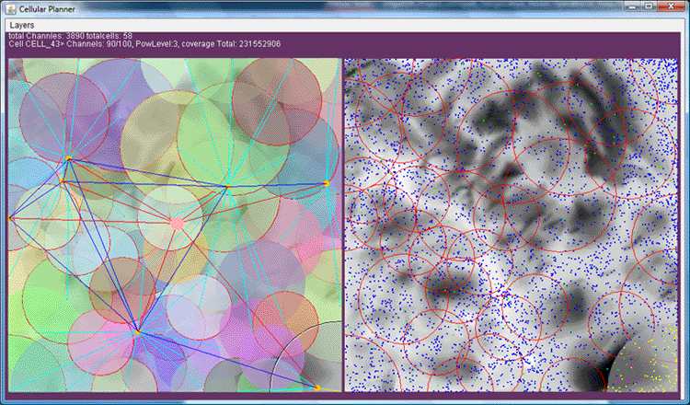Close the Cellular Planner window

(x=671, y=6)
